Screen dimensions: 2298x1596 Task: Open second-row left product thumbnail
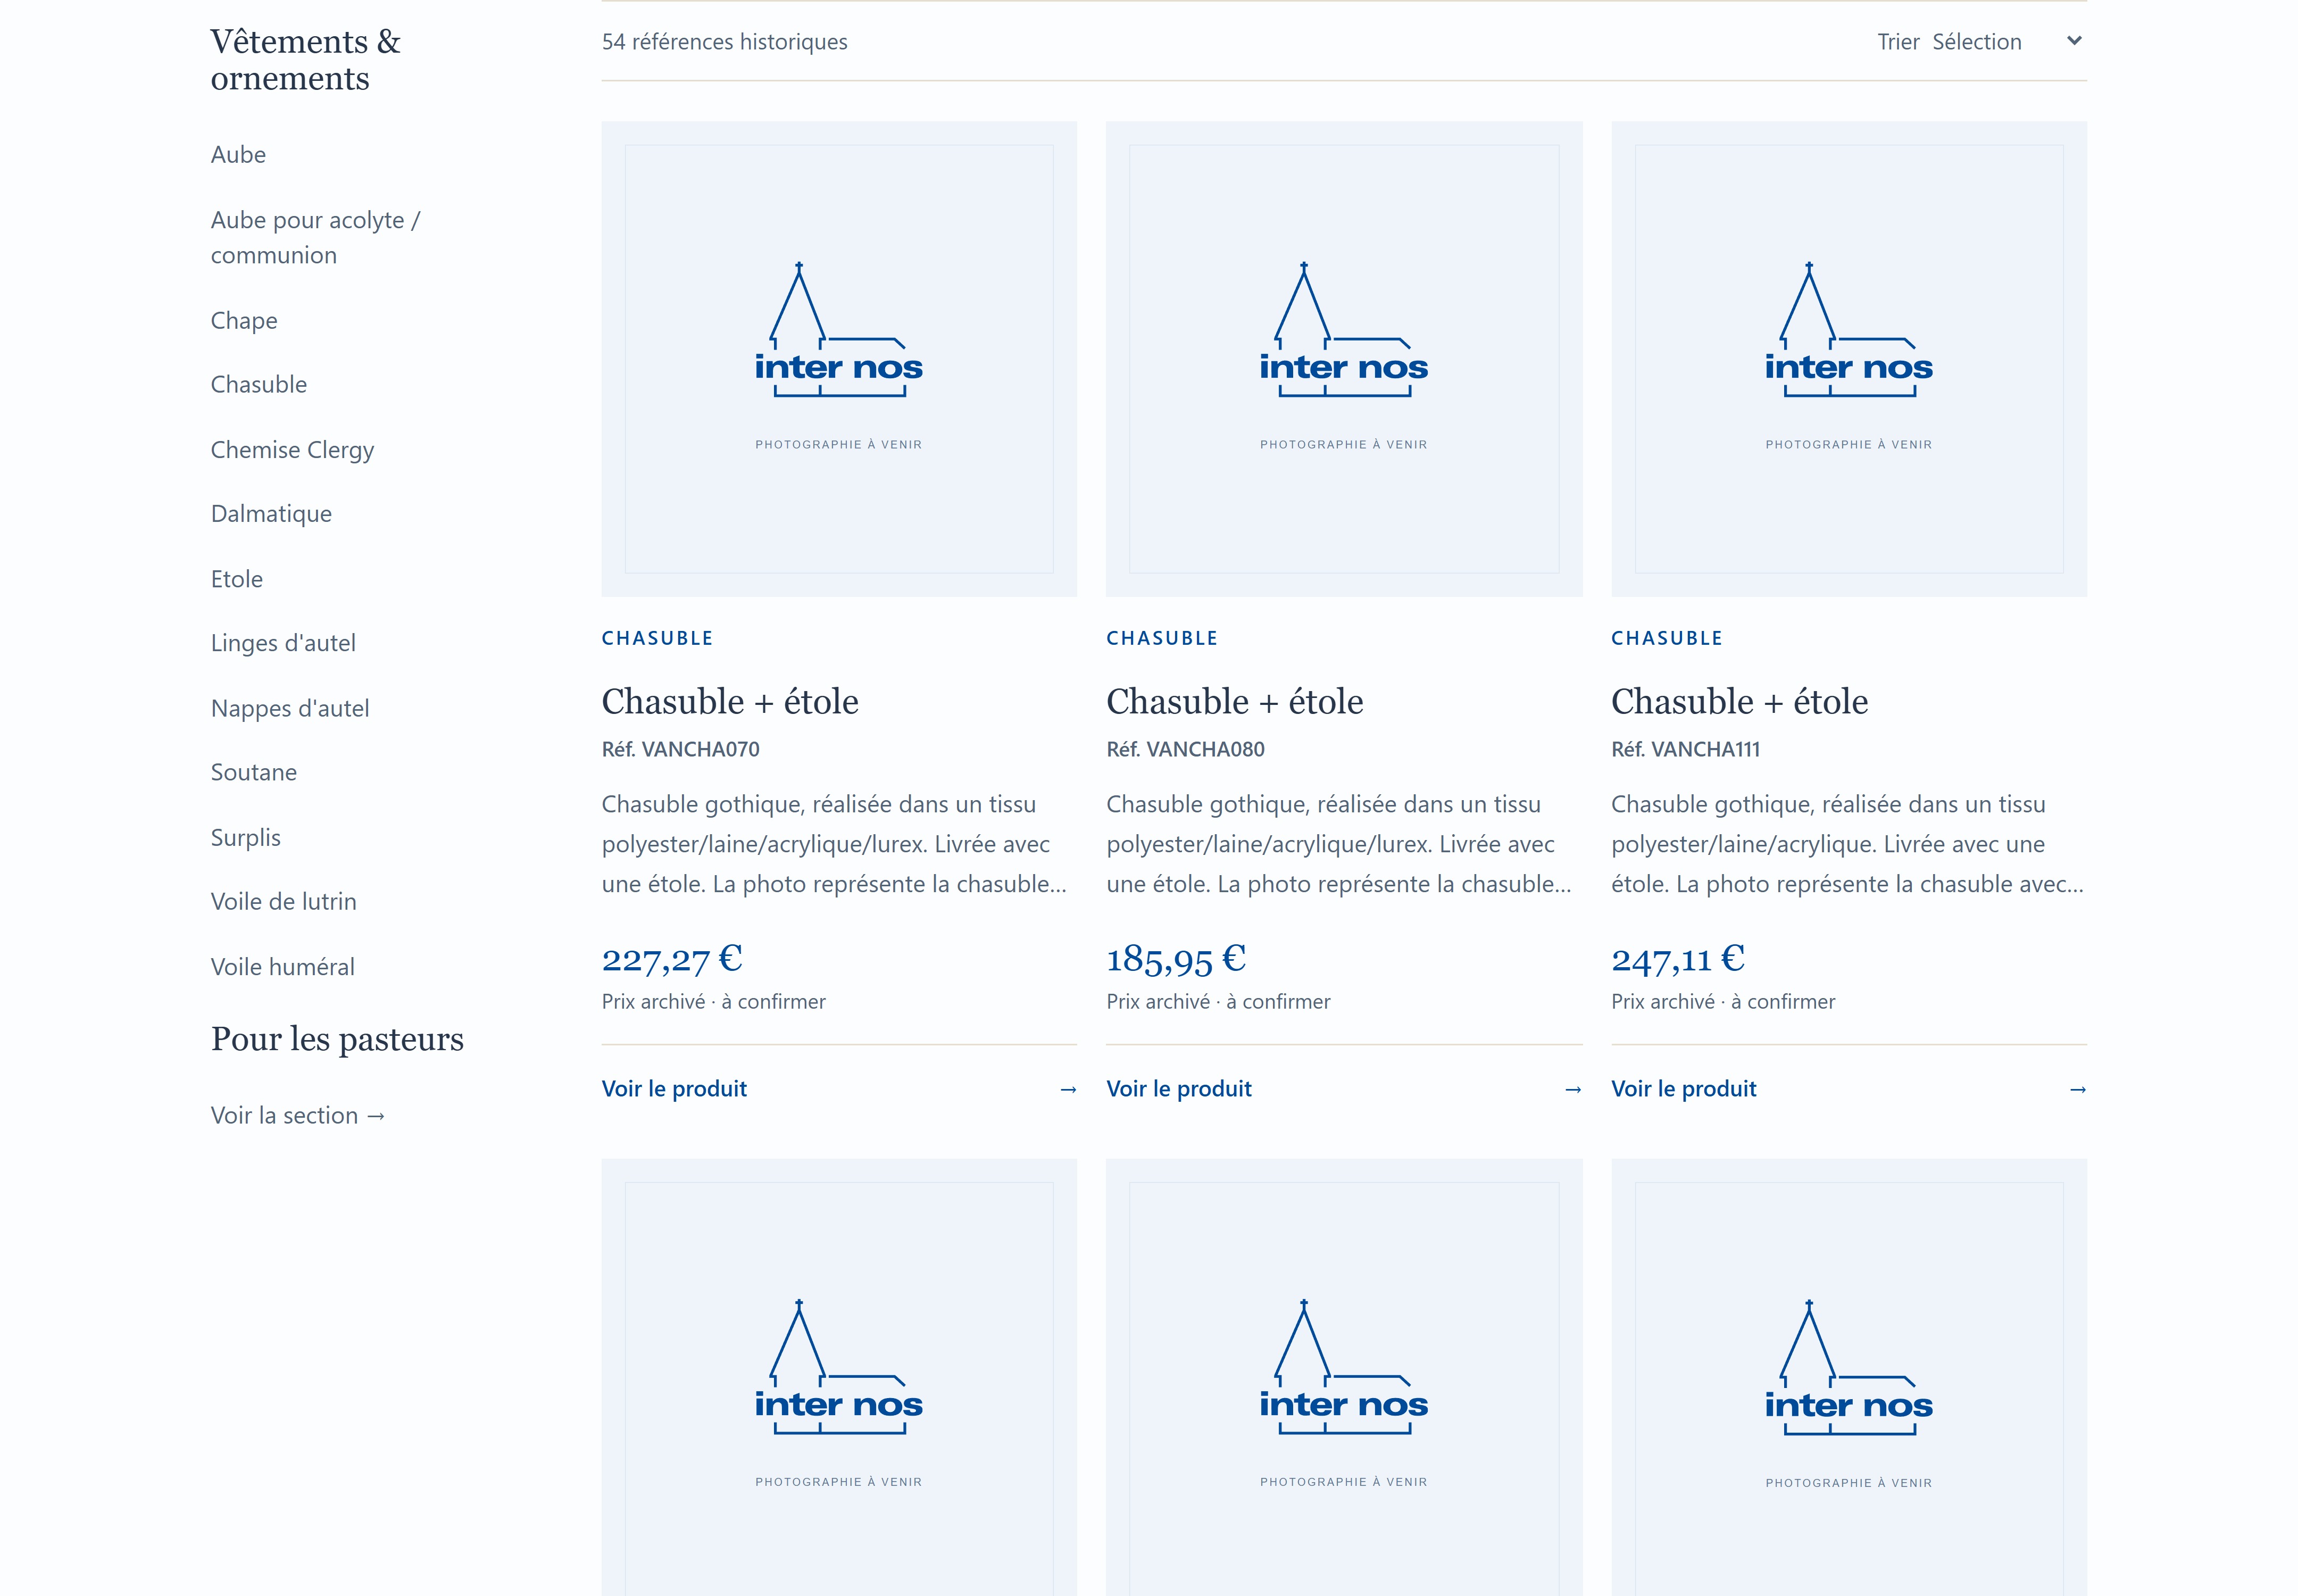coord(839,1377)
